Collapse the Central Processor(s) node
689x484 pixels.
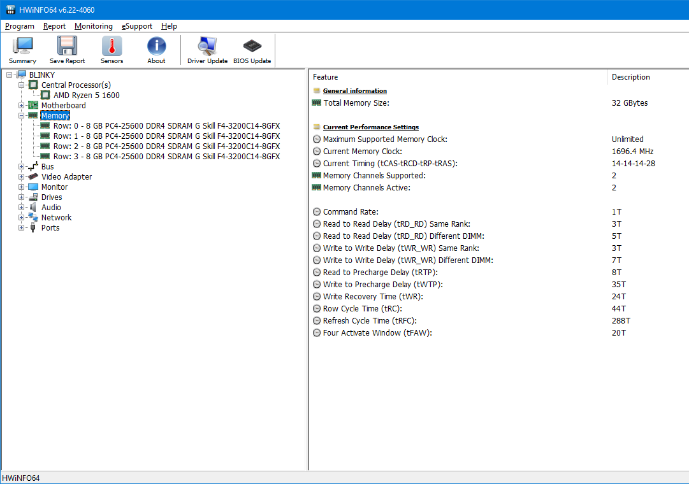[x=21, y=85]
